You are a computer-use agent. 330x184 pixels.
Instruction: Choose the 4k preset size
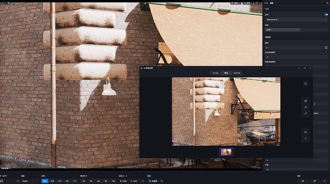click(91, 181)
